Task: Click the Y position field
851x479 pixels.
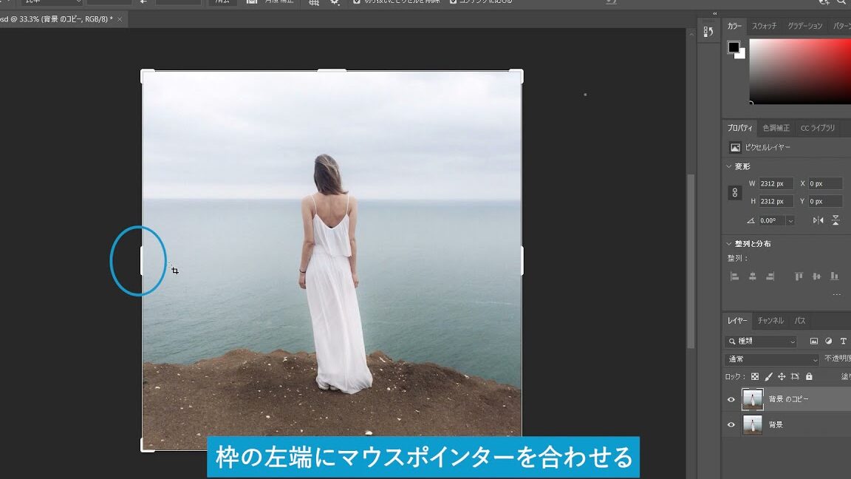Action: coord(825,202)
